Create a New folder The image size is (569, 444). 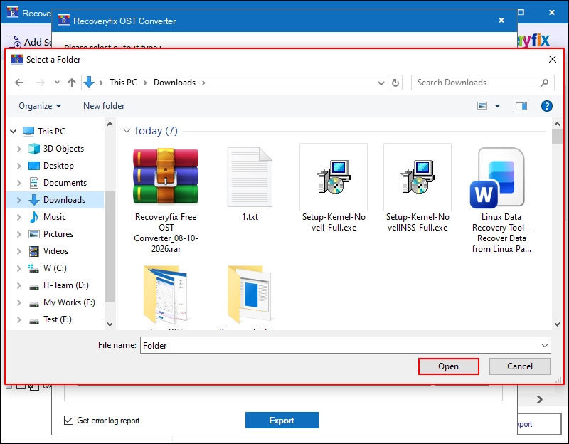point(104,106)
